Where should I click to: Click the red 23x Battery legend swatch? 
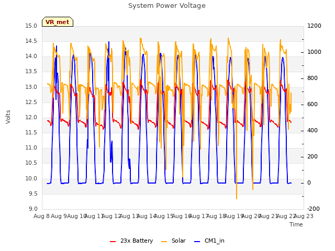(113, 242)
